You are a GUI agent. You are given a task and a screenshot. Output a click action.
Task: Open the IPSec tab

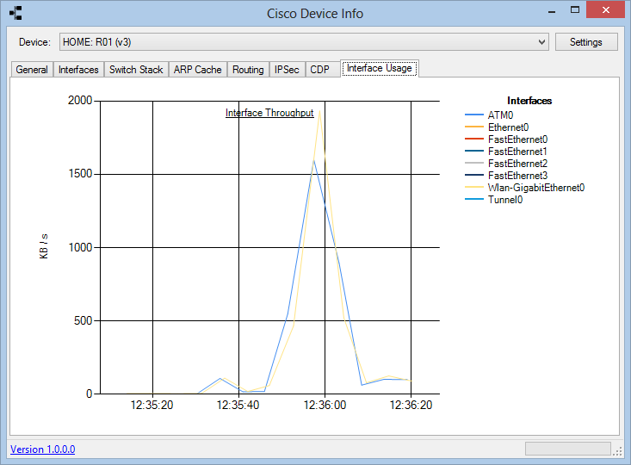287,70
